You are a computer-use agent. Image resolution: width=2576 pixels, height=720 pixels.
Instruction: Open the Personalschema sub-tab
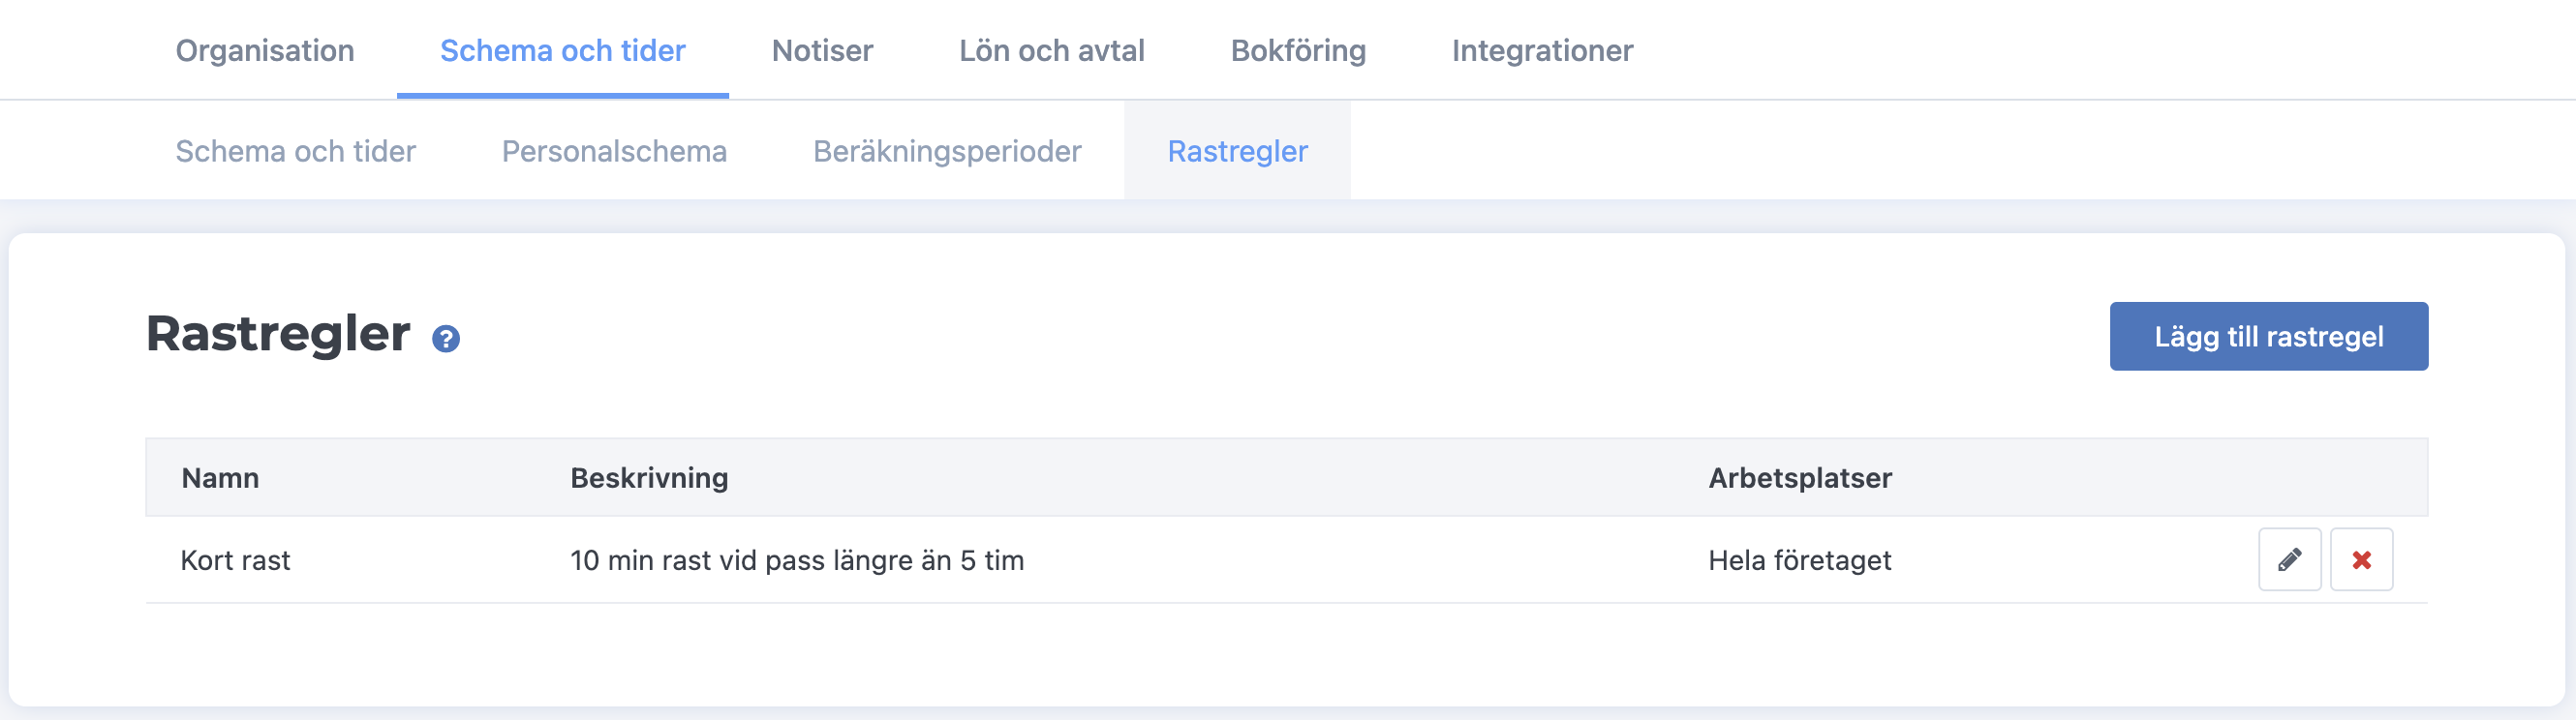pyautogui.click(x=614, y=151)
